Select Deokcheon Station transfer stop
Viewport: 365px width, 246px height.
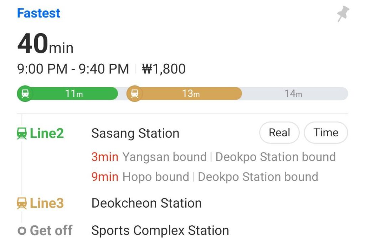click(146, 203)
